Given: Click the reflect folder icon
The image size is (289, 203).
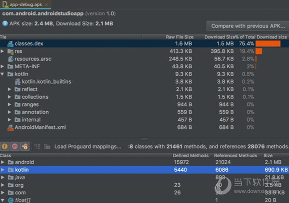Looking at the screenshot, I should pos(17,89).
